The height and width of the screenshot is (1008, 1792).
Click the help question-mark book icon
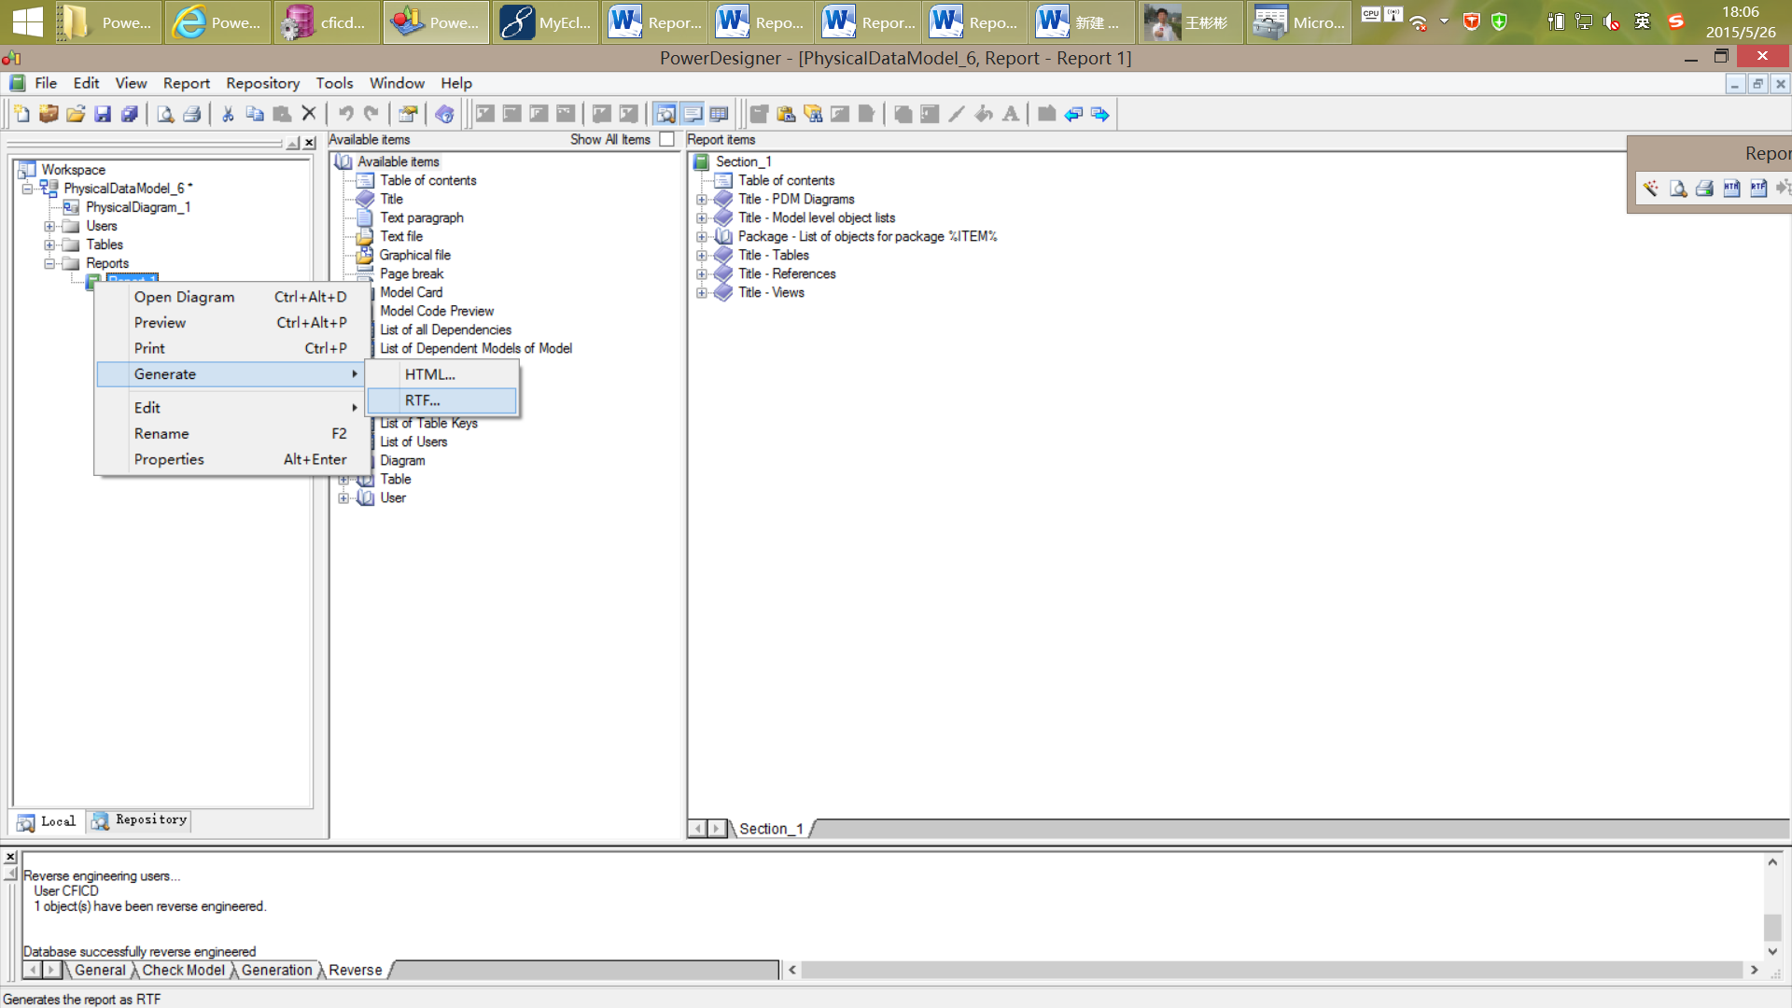[x=444, y=114]
